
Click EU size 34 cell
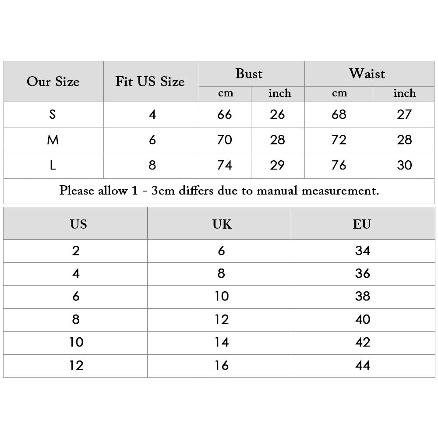coord(363,251)
